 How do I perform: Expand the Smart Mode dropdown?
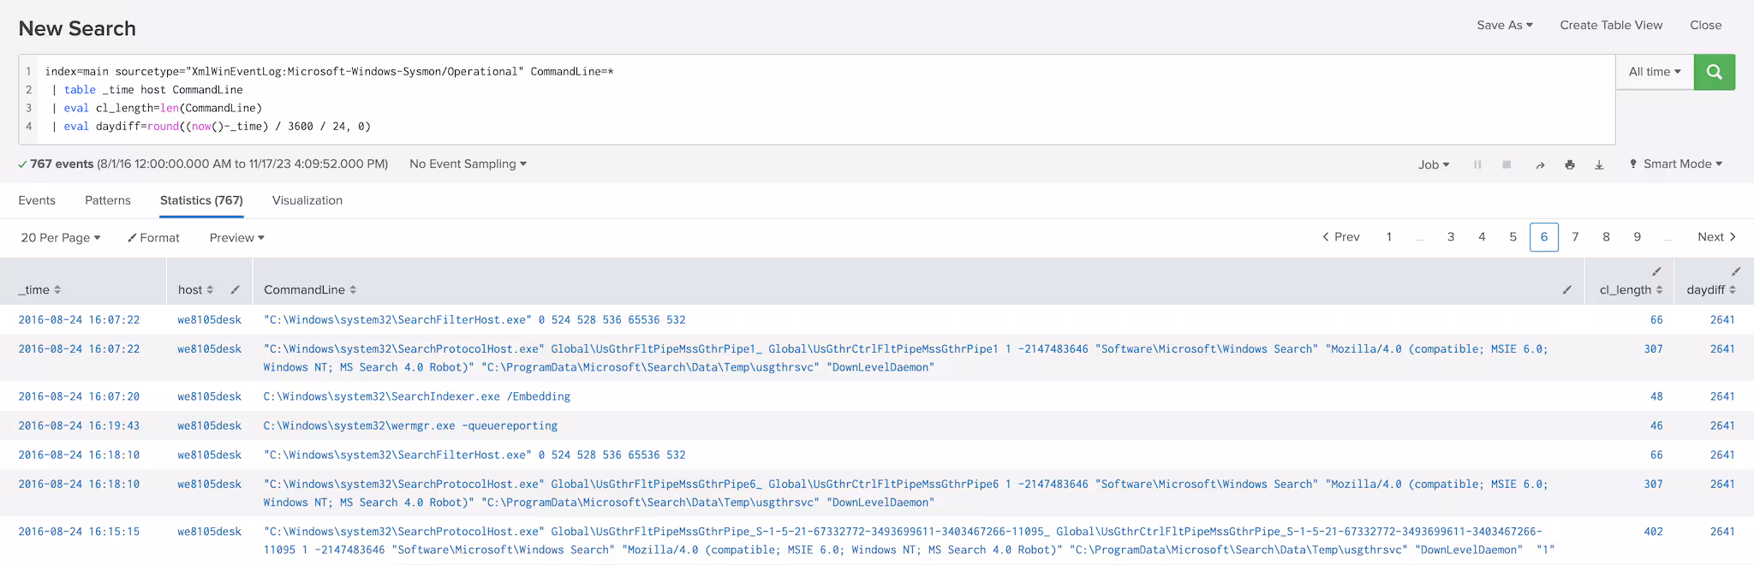click(1675, 164)
